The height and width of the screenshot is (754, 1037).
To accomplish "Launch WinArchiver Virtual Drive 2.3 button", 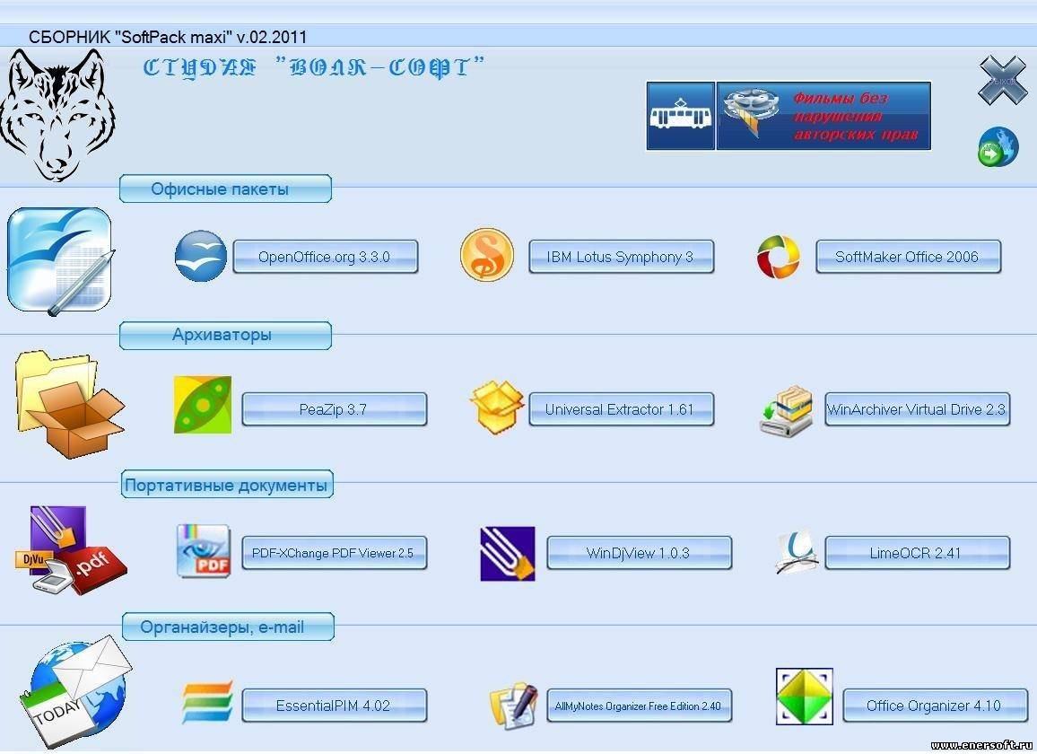I will pos(918,409).
